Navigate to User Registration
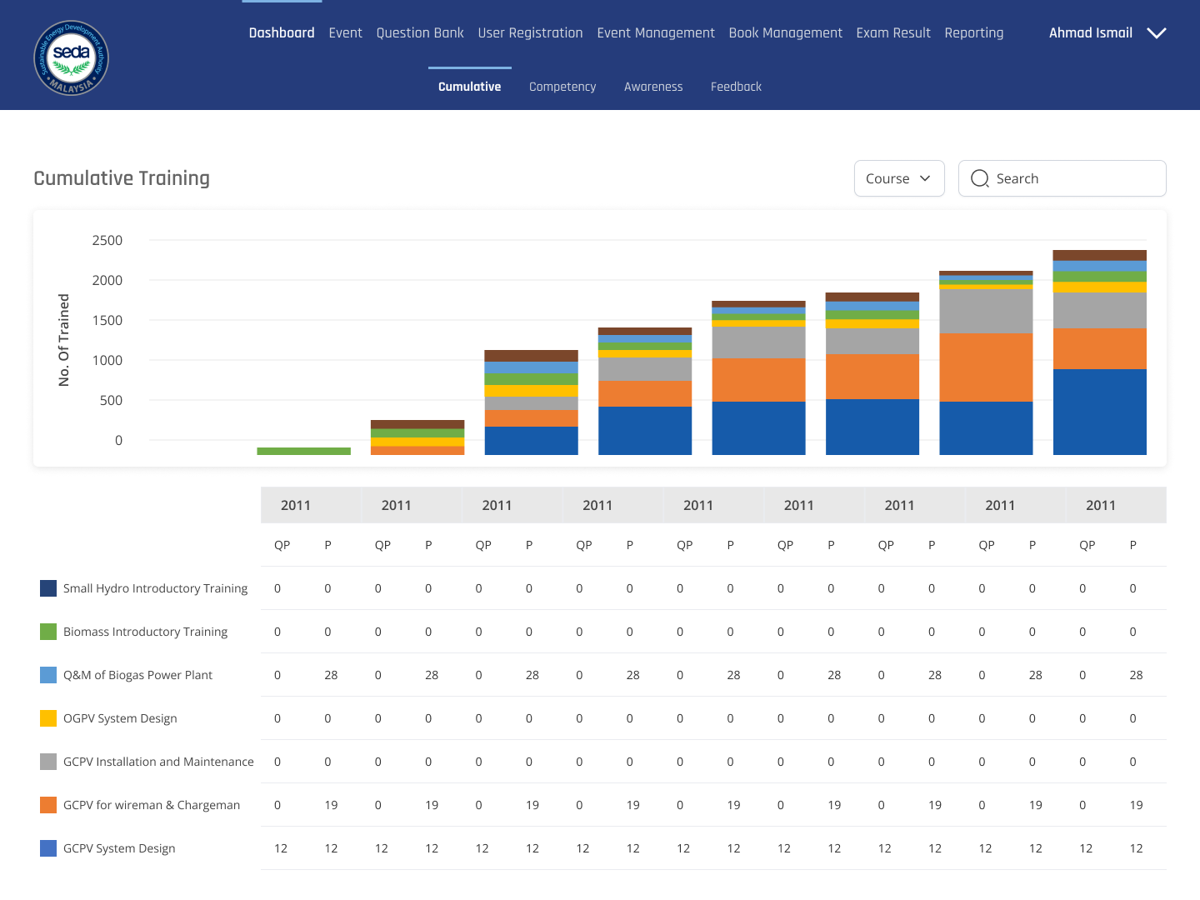 click(x=530, y=32)
